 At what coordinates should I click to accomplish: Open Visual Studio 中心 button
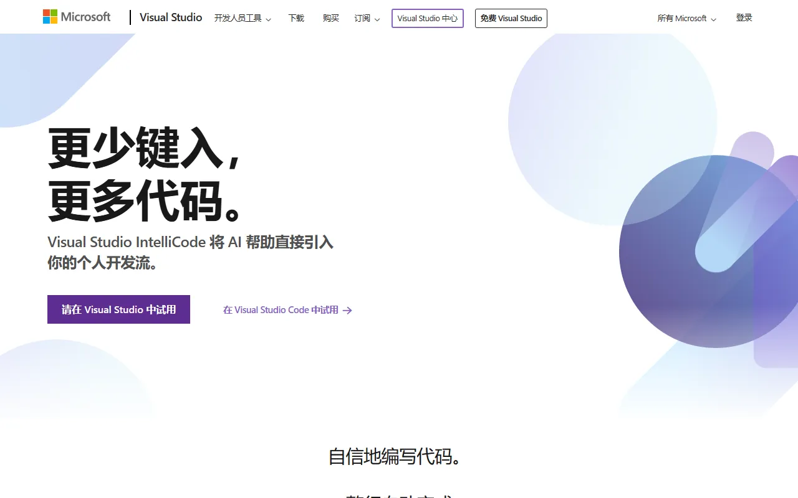tap(427, 19)
